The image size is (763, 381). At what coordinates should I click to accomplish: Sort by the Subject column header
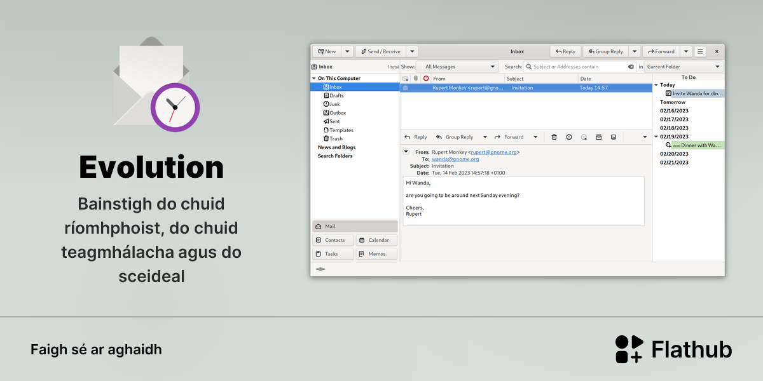point(541,79)
